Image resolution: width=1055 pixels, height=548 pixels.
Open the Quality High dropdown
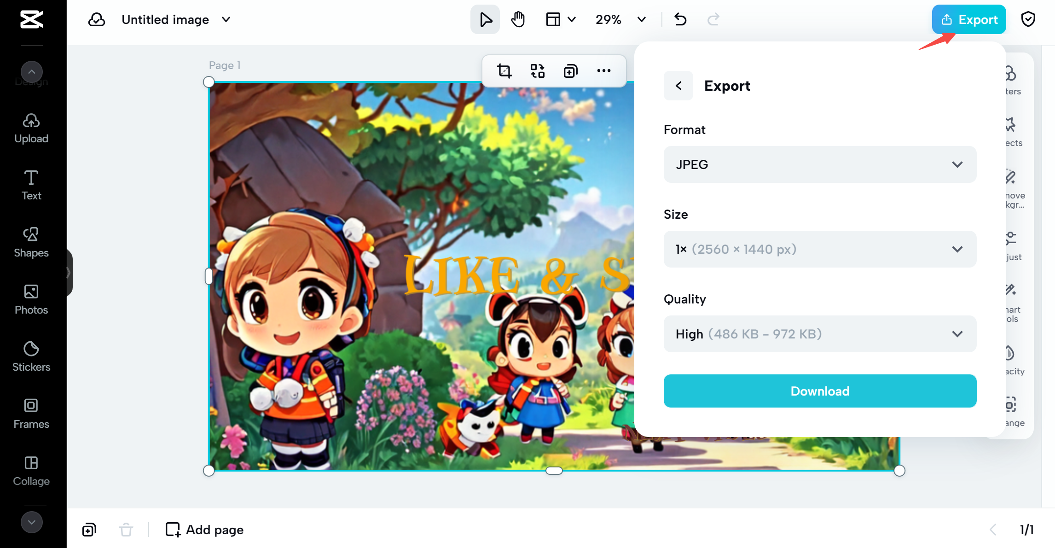point(819,334)
